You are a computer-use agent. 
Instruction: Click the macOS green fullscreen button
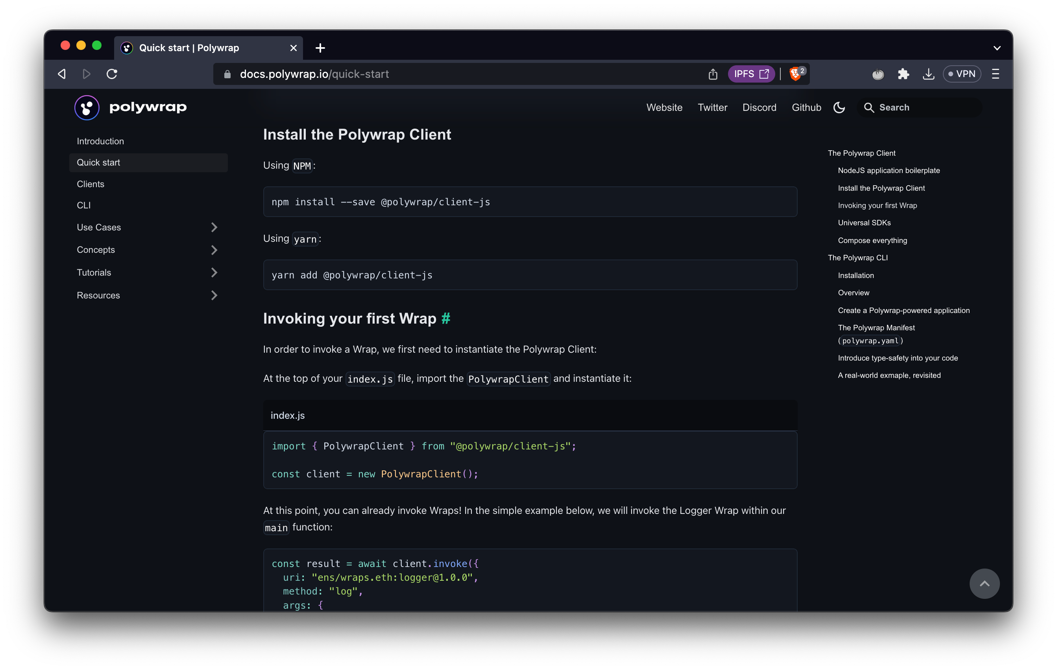(96, 45)
